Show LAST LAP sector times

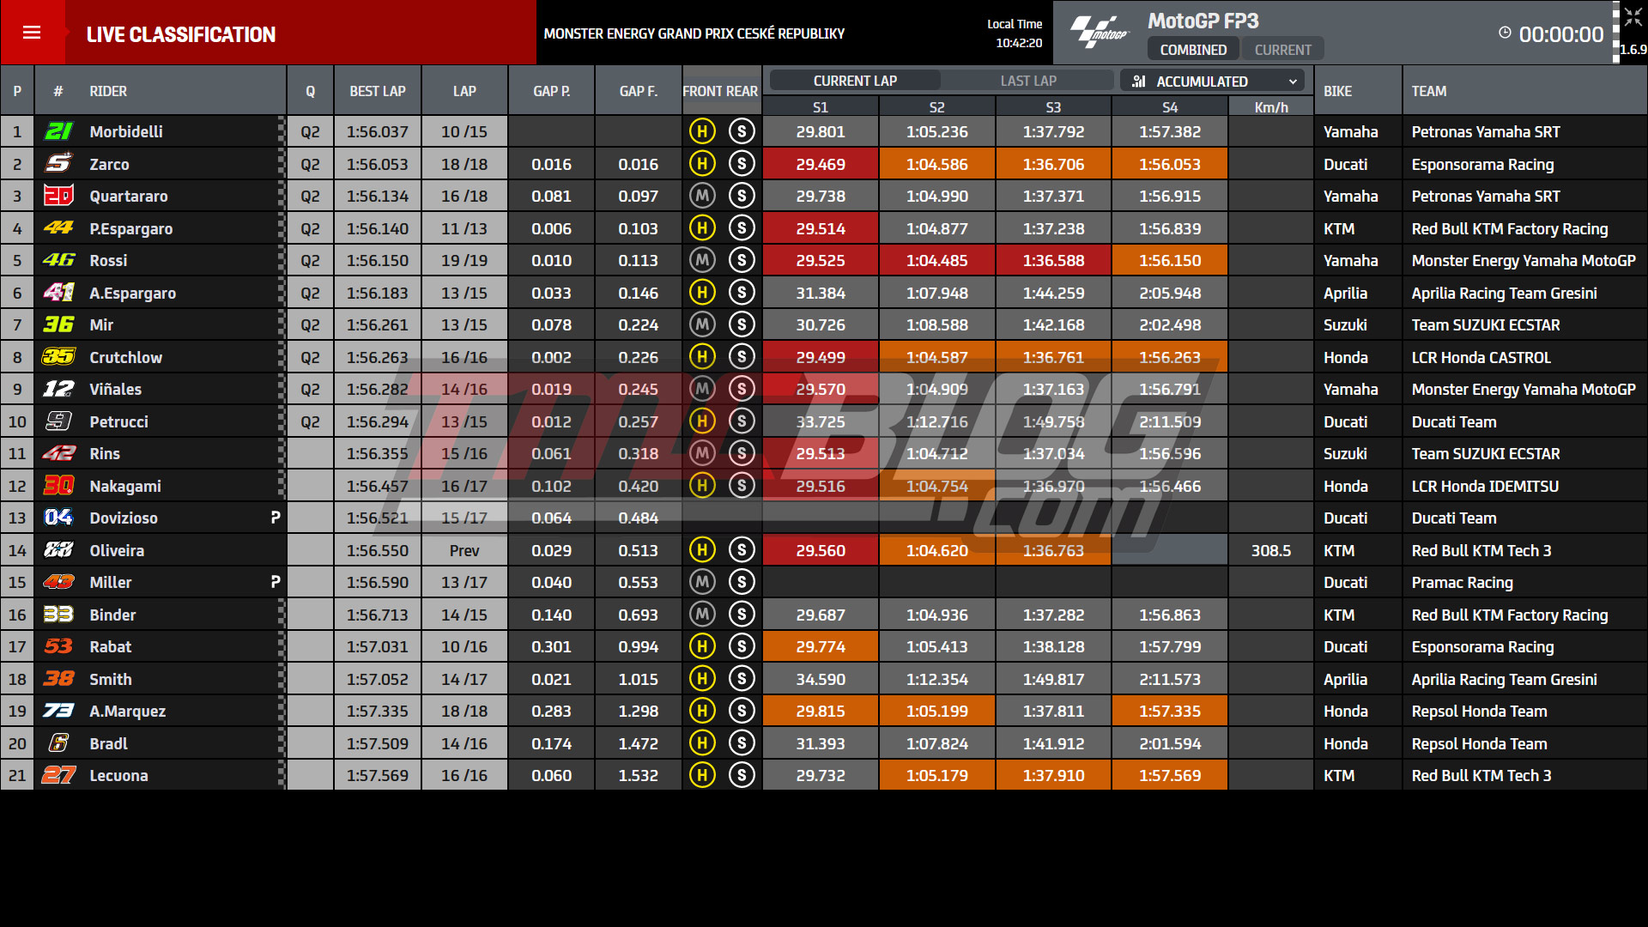pos(1028,81)
